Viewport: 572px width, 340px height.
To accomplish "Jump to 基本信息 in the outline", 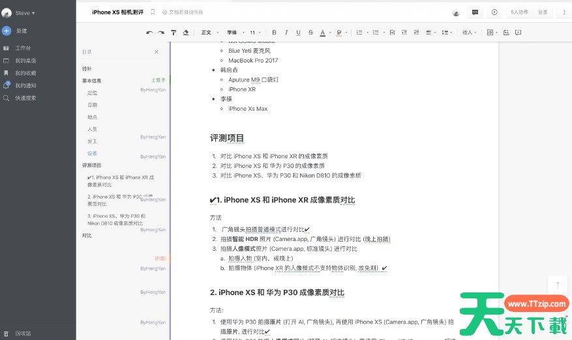I will click(91, 81).
